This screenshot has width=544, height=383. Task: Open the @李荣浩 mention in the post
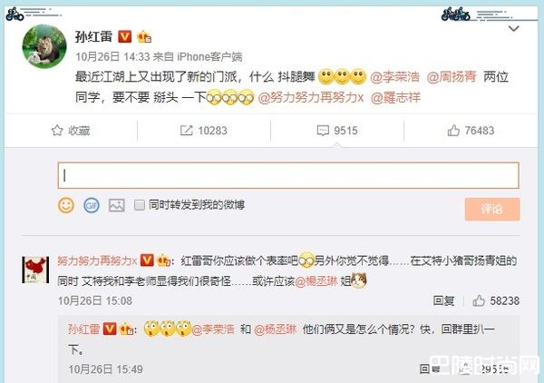click(394, 77)
